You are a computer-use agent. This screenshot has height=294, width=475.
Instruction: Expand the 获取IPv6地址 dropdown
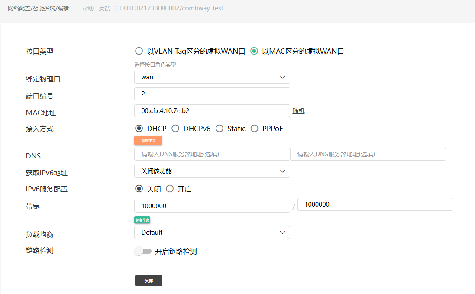tap(212, 171)
